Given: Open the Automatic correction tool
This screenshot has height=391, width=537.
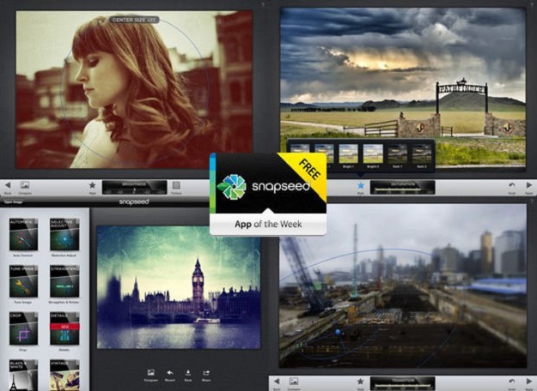Looking at the screenshot, I should click(x=23, y=238).
